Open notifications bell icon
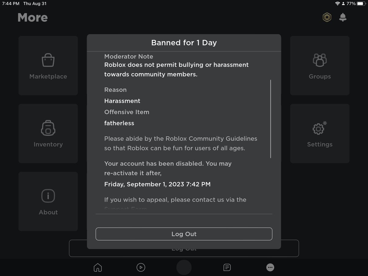368x276 pixels. point(343,17)
